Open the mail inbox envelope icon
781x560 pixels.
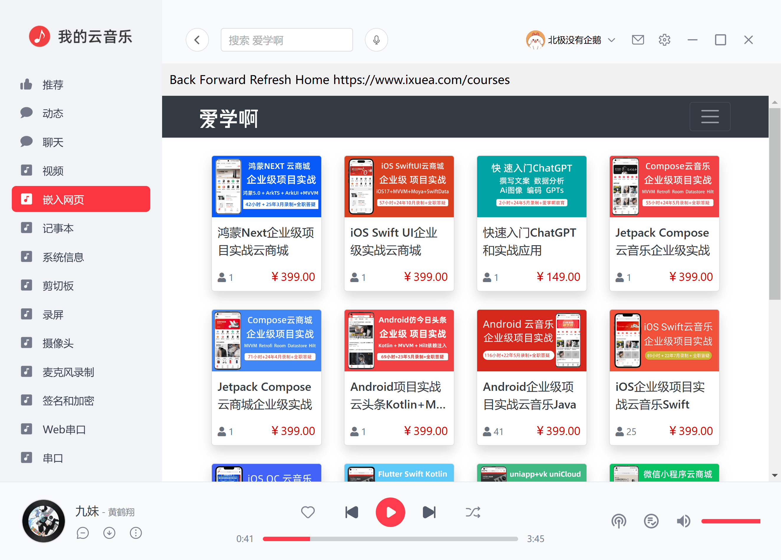click(x=638, y=40)
